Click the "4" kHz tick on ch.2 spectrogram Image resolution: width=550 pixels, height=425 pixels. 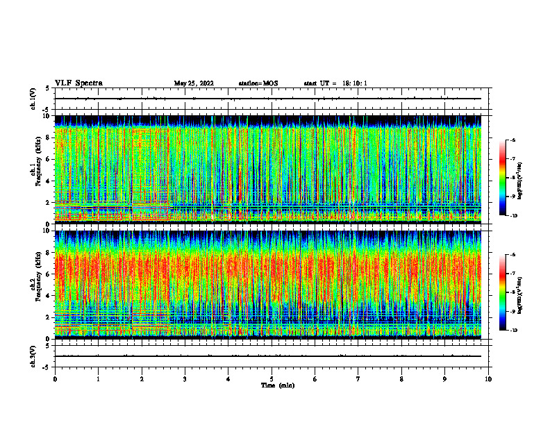(49, 296)
